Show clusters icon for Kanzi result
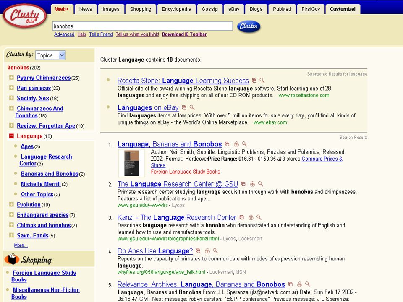The height and width of the screenshot is (302, 403). 251,217
